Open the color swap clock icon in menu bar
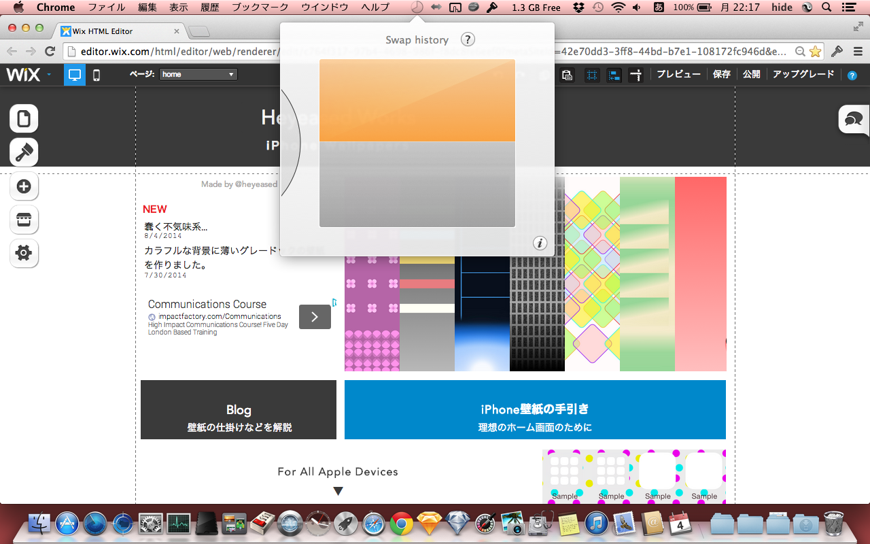This screenshot has width=870, height=544. pos(417,7)
